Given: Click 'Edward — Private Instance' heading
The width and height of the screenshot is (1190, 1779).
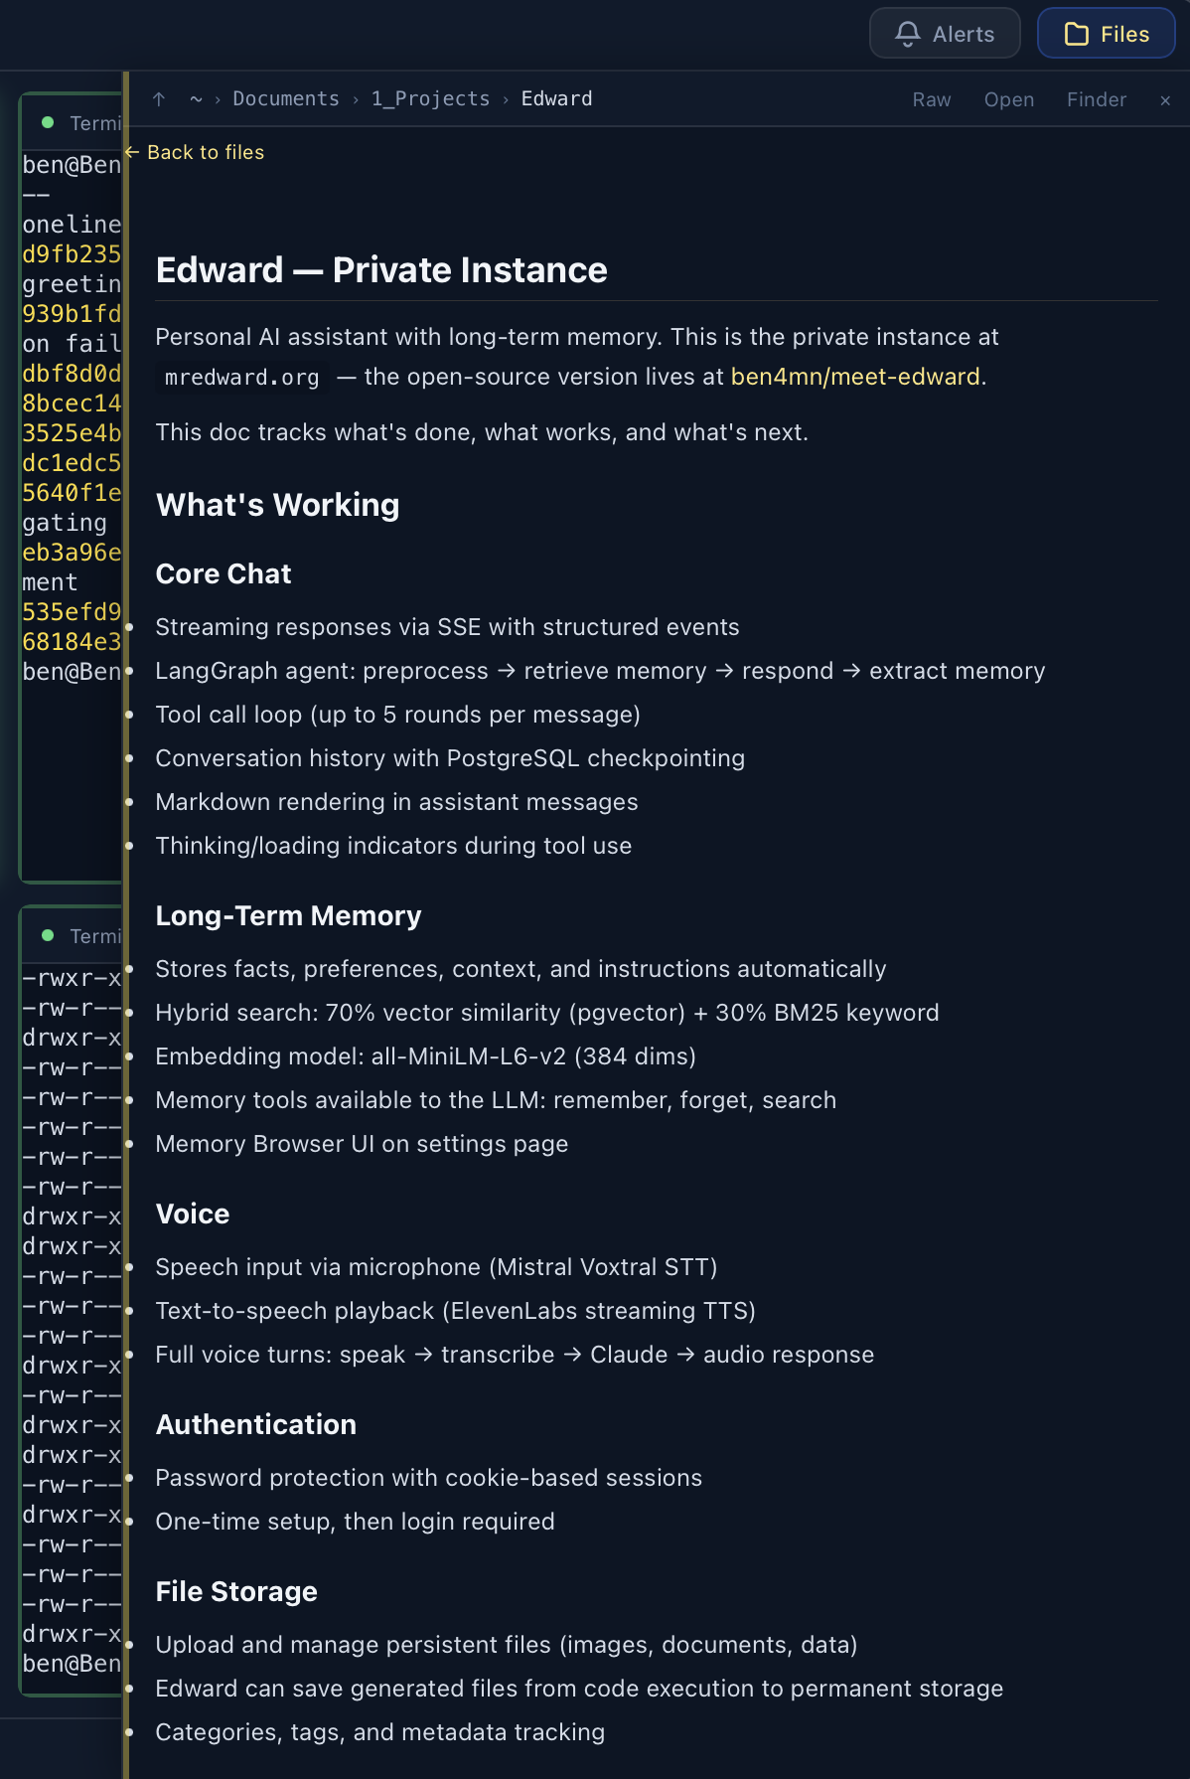Looking at the screenshot, I should point(381,270).
